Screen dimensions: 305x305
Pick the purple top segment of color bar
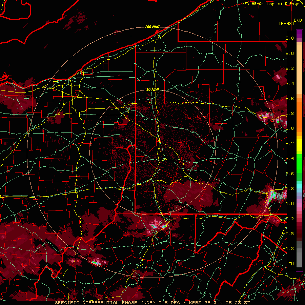(299, 34)
